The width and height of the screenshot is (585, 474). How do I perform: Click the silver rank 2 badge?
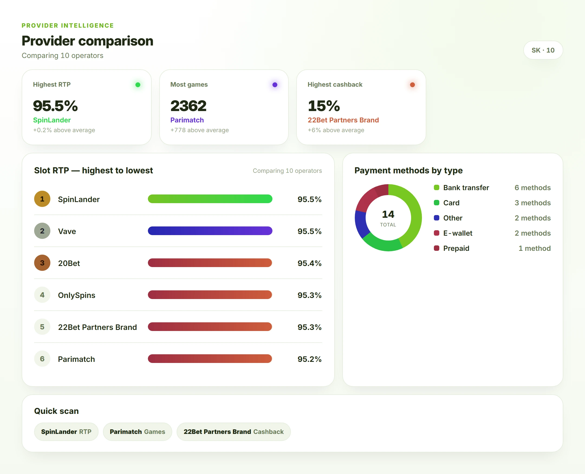pyautogui.click(x=42, y=231)
